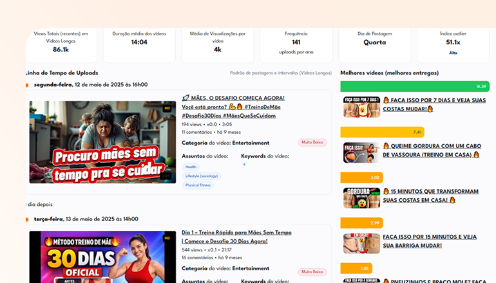
Task: Click orange timeline marker for segunda-feira, 12 de maio
Action: [x=27, y=85]
